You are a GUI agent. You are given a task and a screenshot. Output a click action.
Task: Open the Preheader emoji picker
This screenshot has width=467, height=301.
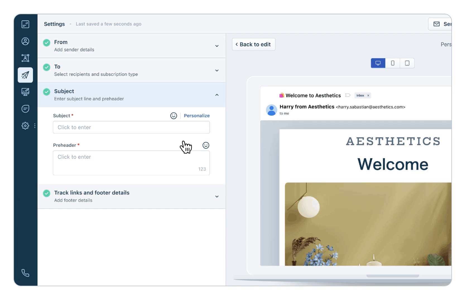coord(206,145)
